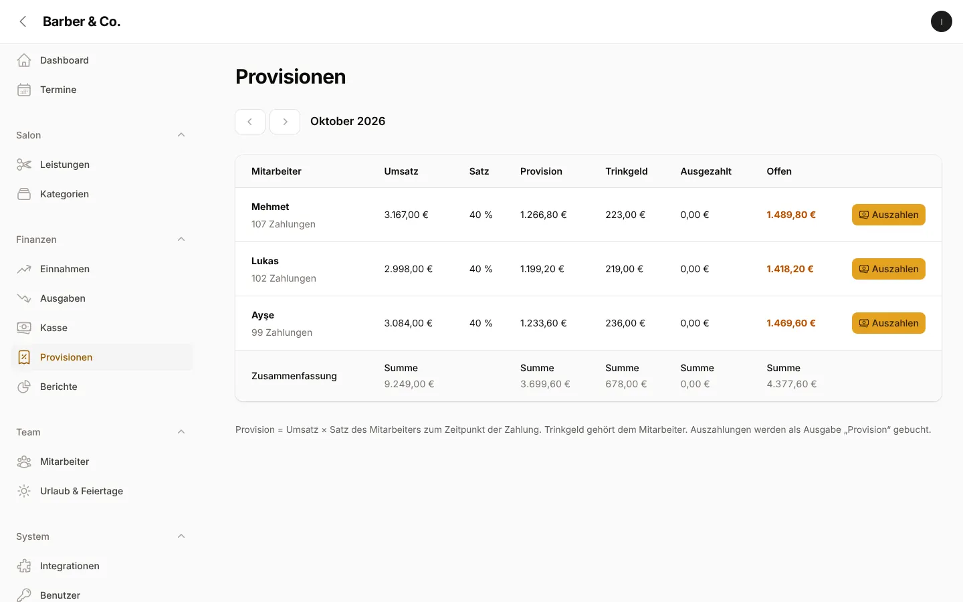Pay out Mehmet's commission with Auszahlen
Screen dimensions: 963x602
click(888, 215)
